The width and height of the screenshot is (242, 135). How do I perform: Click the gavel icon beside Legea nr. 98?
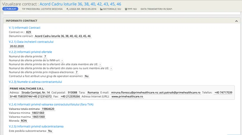click(67, 9)
